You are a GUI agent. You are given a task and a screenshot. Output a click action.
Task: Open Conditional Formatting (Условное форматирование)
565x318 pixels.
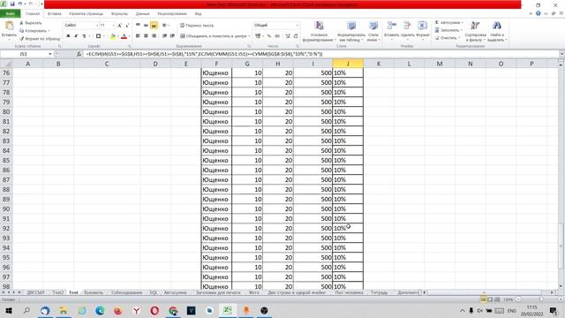click(x=319, y=32)
